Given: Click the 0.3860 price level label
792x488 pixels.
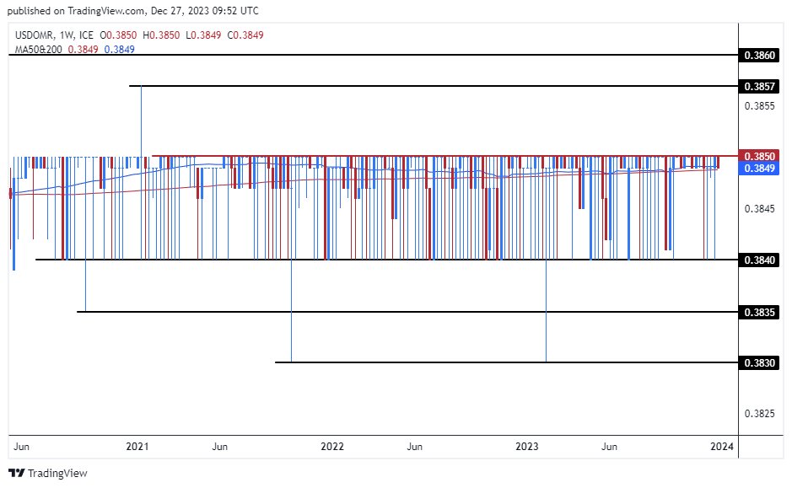Looking at the screenshot, I should (x=758, y=55).
